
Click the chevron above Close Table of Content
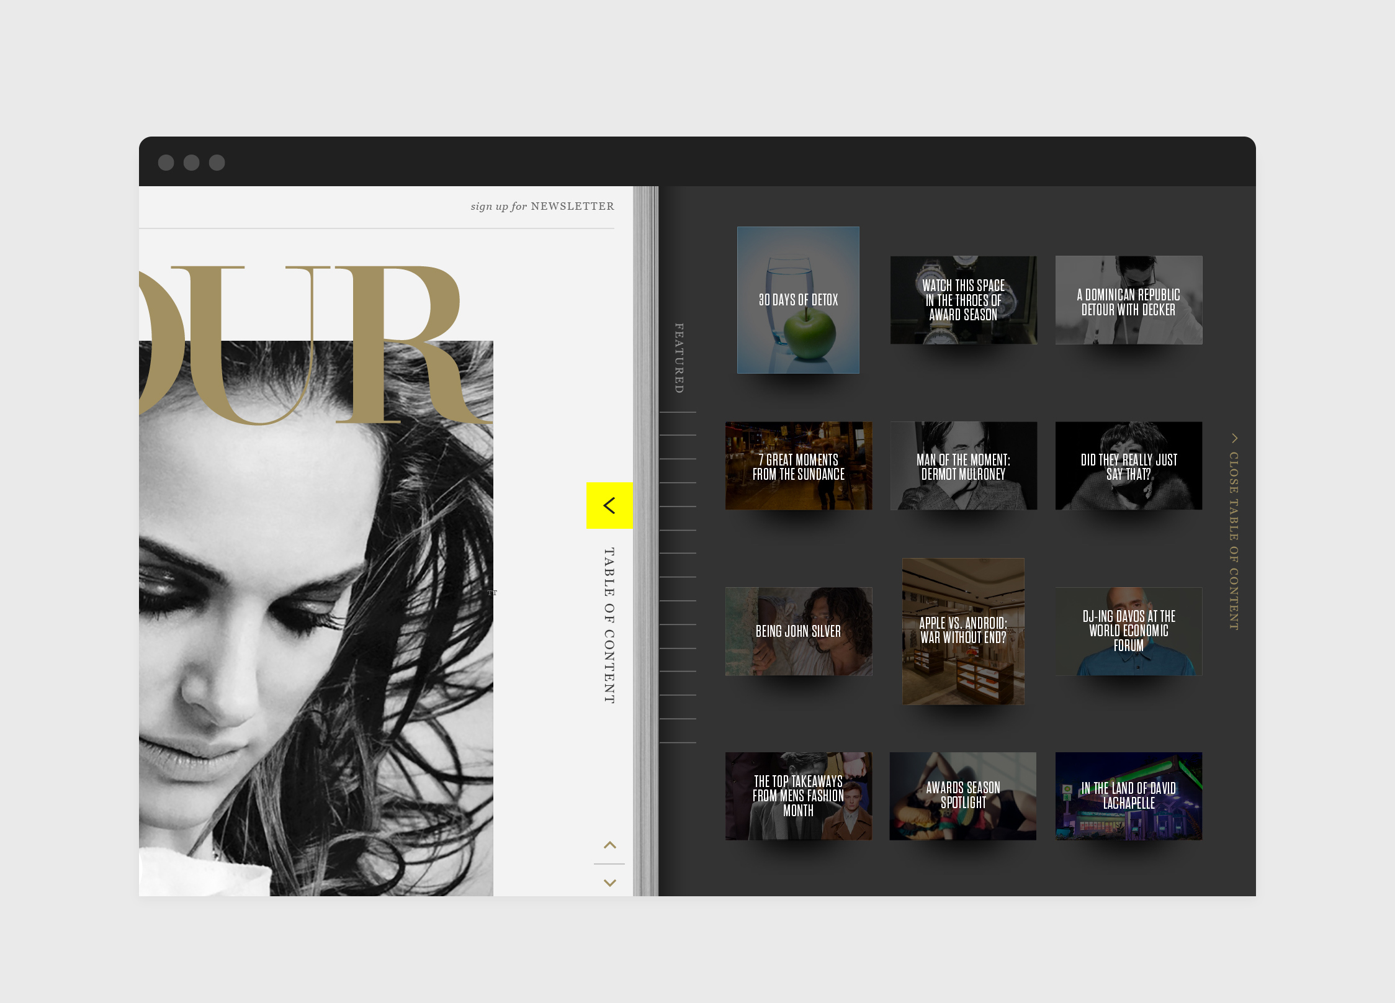point(1234,438)
